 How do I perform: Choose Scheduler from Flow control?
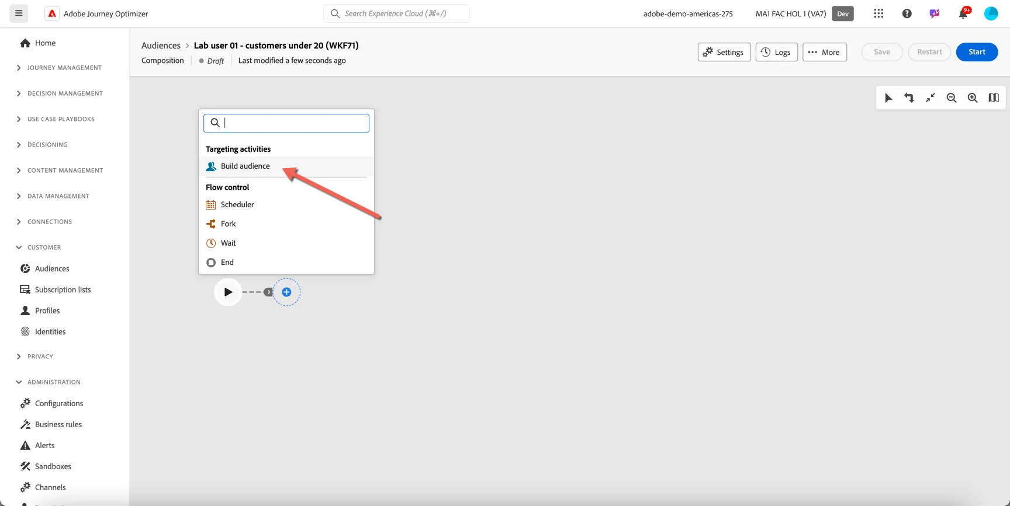click(x=286, y=205)
